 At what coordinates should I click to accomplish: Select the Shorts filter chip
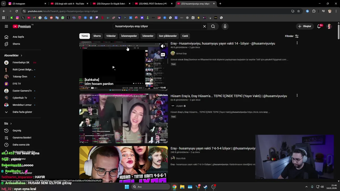(97, 36)
